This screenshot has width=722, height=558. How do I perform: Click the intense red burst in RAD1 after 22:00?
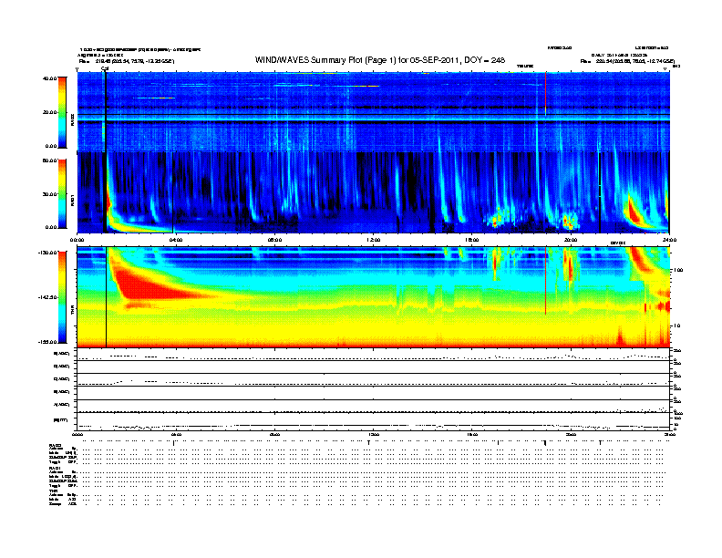click(634, 212)
